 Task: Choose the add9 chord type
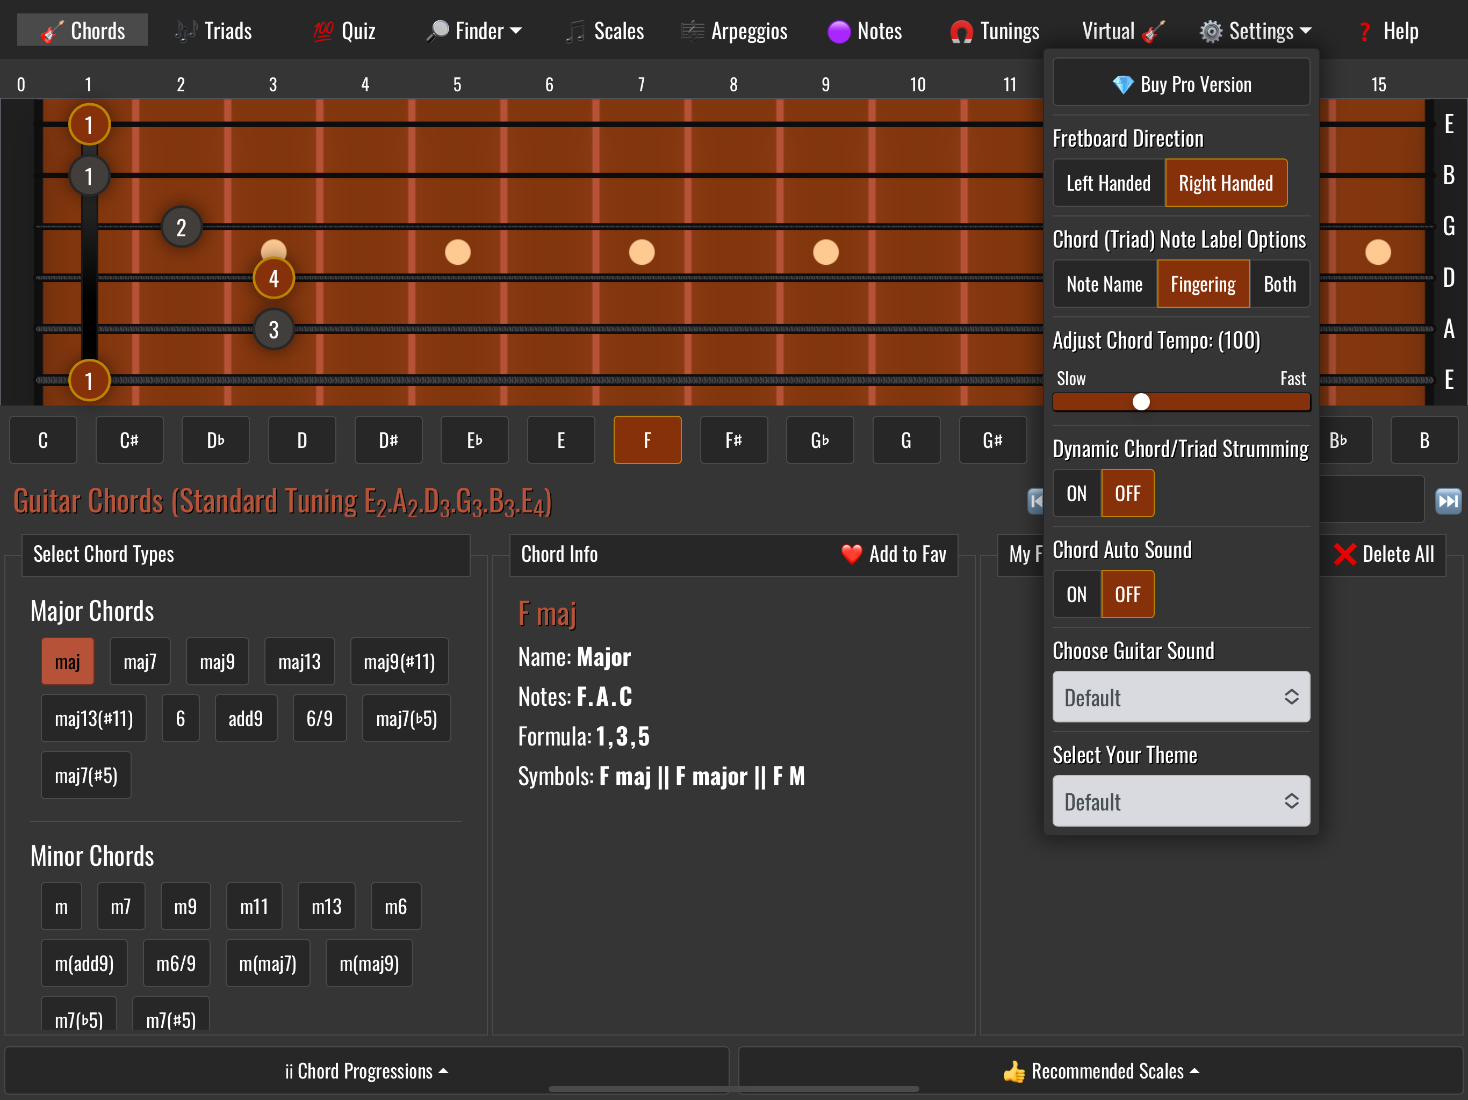[x=246, y=719]
